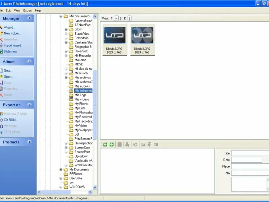Switch to S view mode
269x202 pixels.
[121, 19]
